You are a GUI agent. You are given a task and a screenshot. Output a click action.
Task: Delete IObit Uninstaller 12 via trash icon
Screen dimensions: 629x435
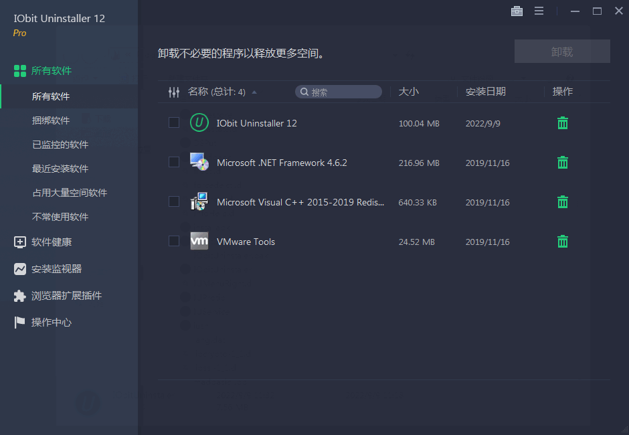click(x=562, y=122)
